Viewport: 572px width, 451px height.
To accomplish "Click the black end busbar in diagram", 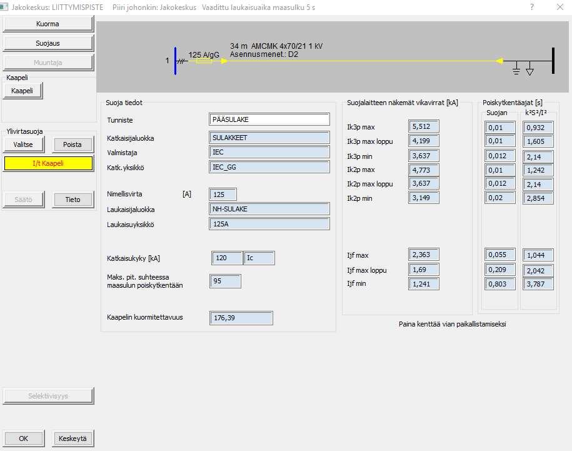I will 553,61.
